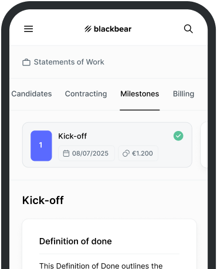Tap the search magnifier icon
Screen dimensions: 217x269
(188, 29)
